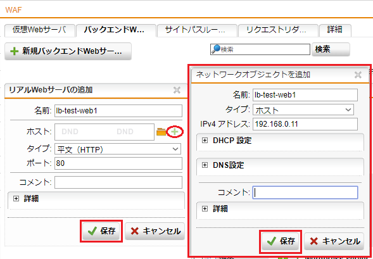
Task: Focus the IPv4 アドレス input field
Action: [305, 124]
